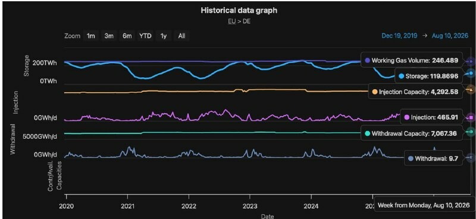Click the Withdrawal Capacity teal dot
The height and width of the screenshot is (219, 476).
point(367,133)
